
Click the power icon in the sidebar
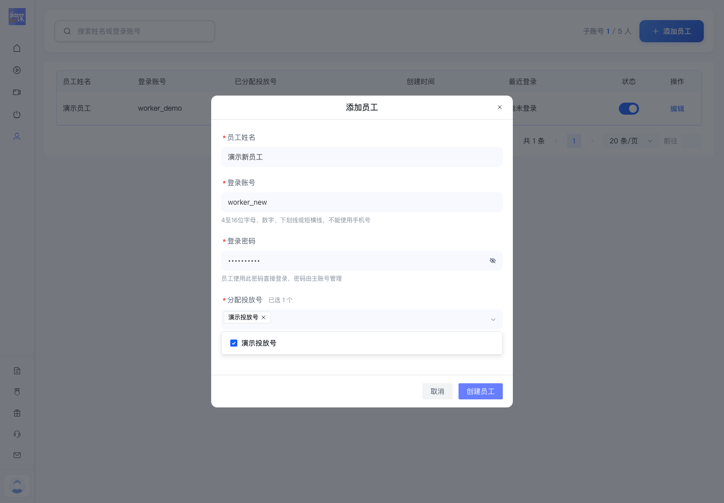coord(17,115)
